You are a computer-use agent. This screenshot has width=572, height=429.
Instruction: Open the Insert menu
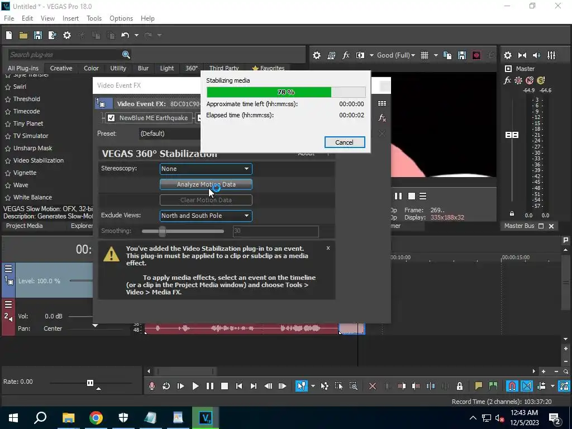pos(70,18)
